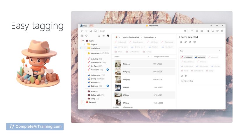Go to home via house icon

pos(95,31)
